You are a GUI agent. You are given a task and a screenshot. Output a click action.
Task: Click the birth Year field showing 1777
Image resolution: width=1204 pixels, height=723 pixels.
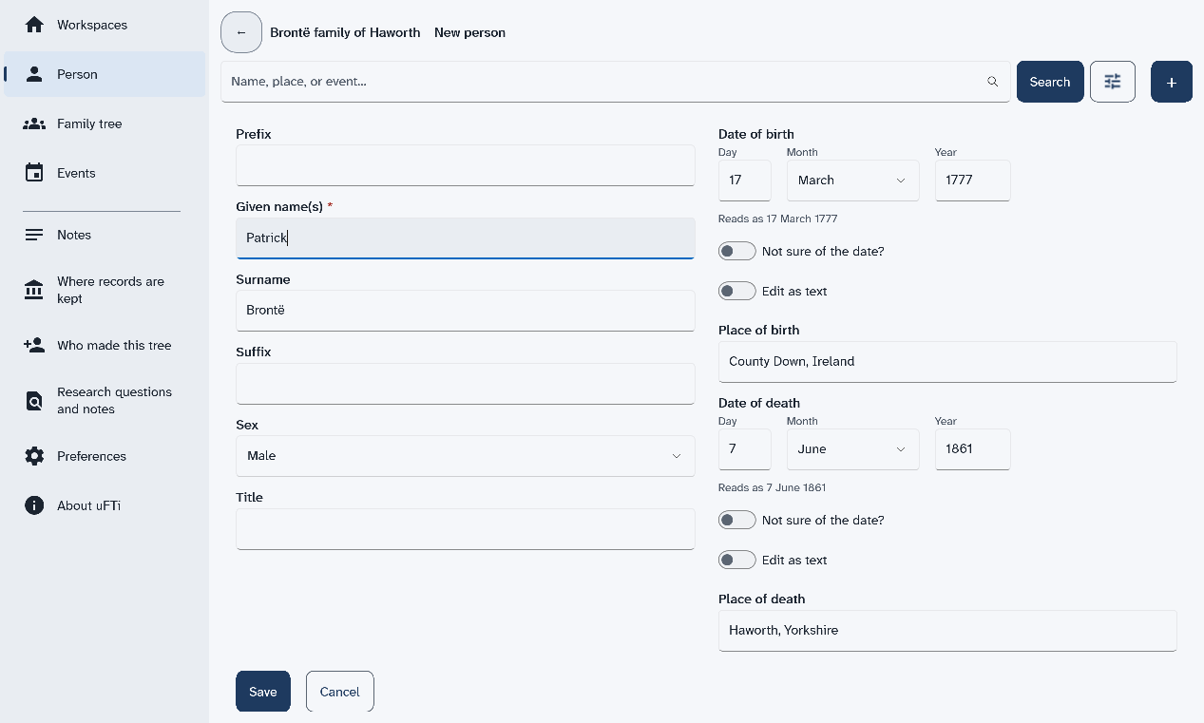click(973, 181)
